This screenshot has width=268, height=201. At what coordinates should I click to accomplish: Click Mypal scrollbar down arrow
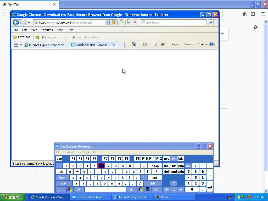pyautogui.click(x=266, y=191)
